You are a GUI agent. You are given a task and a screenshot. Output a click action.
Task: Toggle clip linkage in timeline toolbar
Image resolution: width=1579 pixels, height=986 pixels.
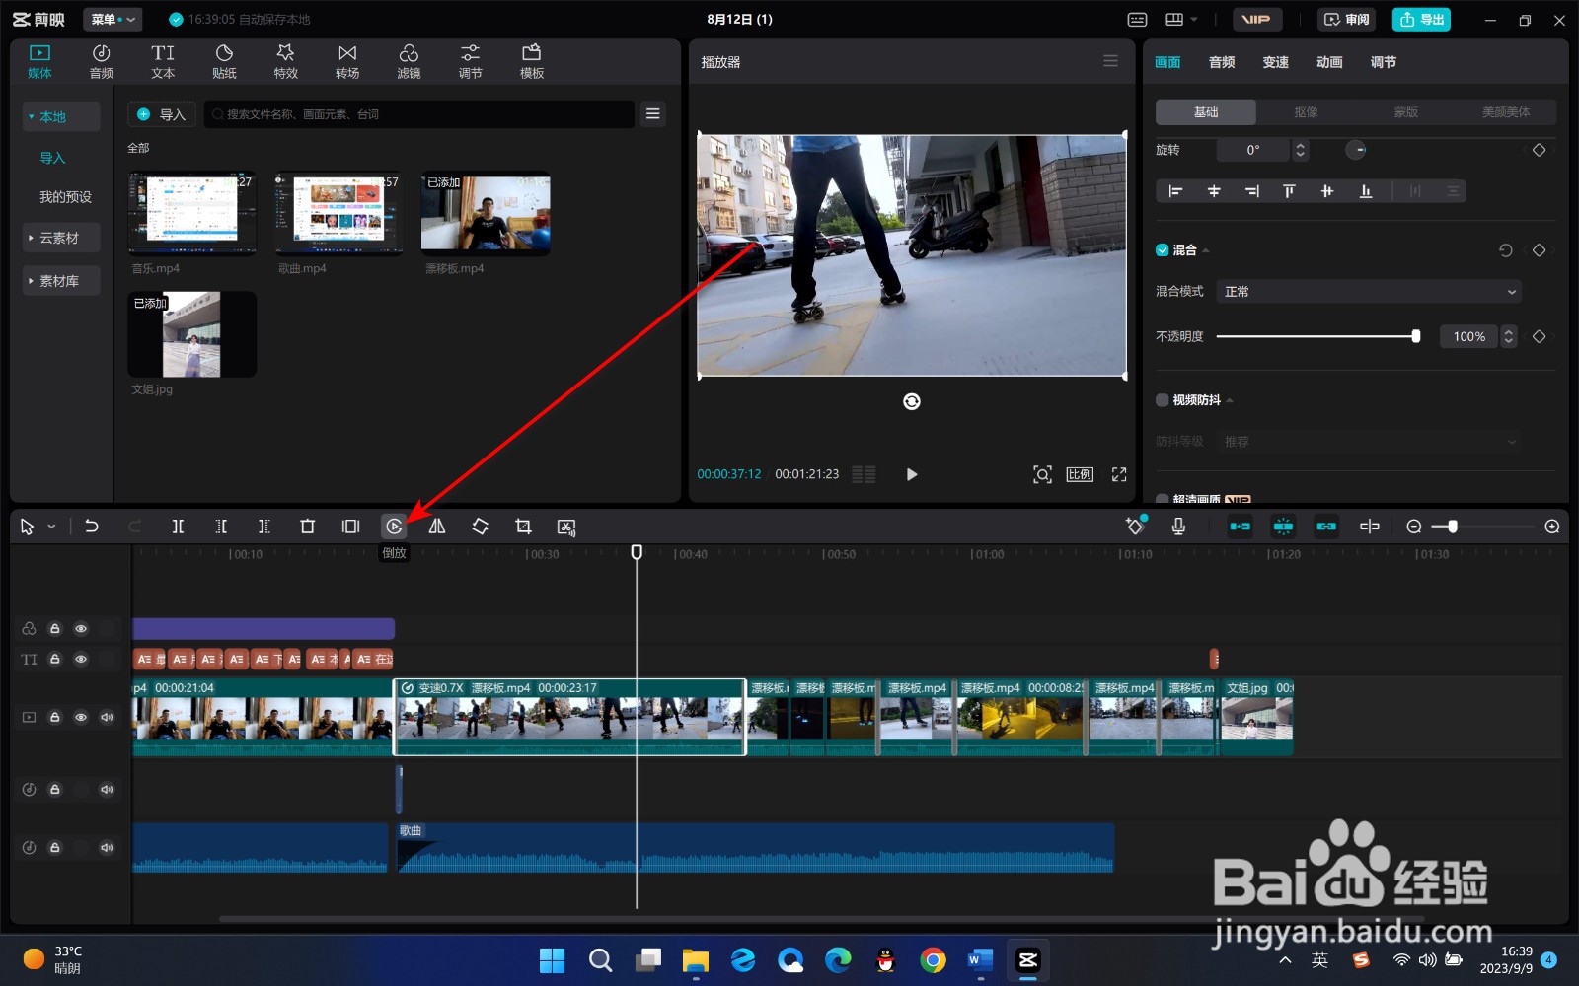[1326, 527]
